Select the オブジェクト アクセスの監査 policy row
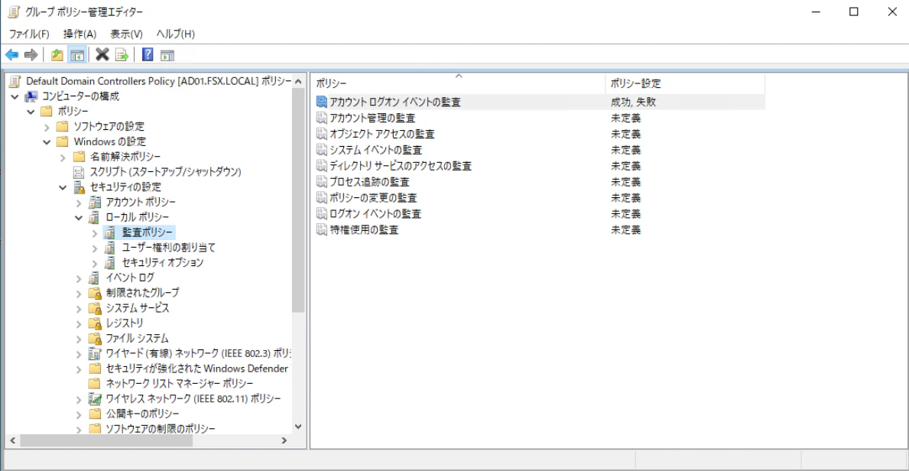This screenshot has height=471, width=909. point(538,134)
